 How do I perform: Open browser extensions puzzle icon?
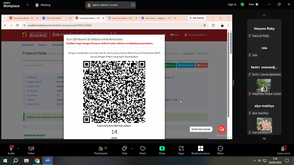tap(213, 25)
